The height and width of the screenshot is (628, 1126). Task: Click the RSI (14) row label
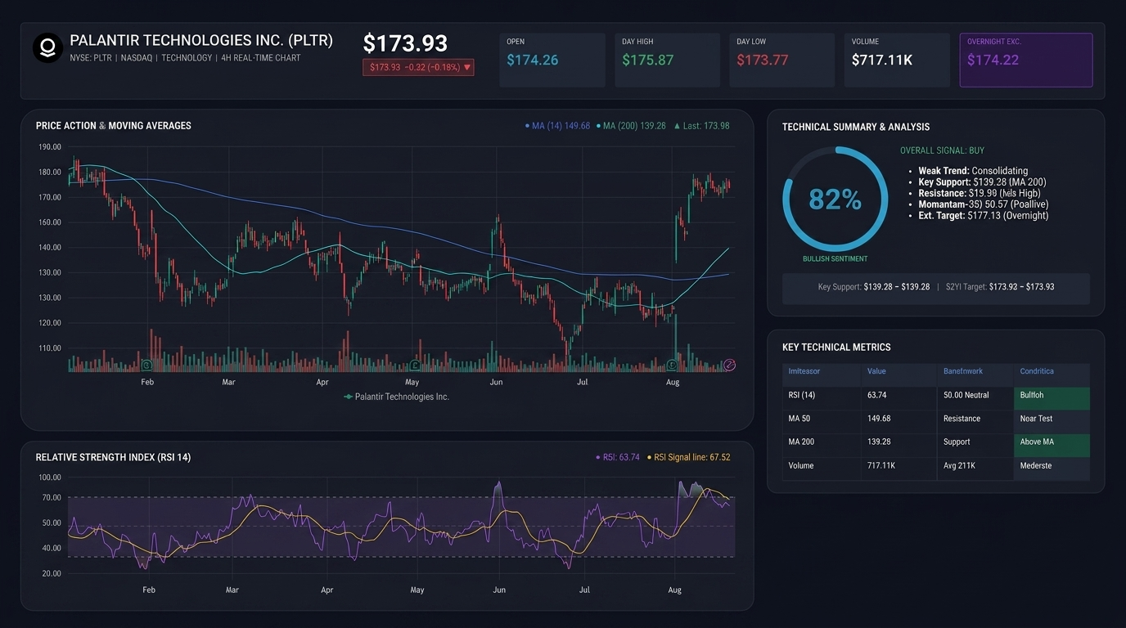tap(802, 395)
